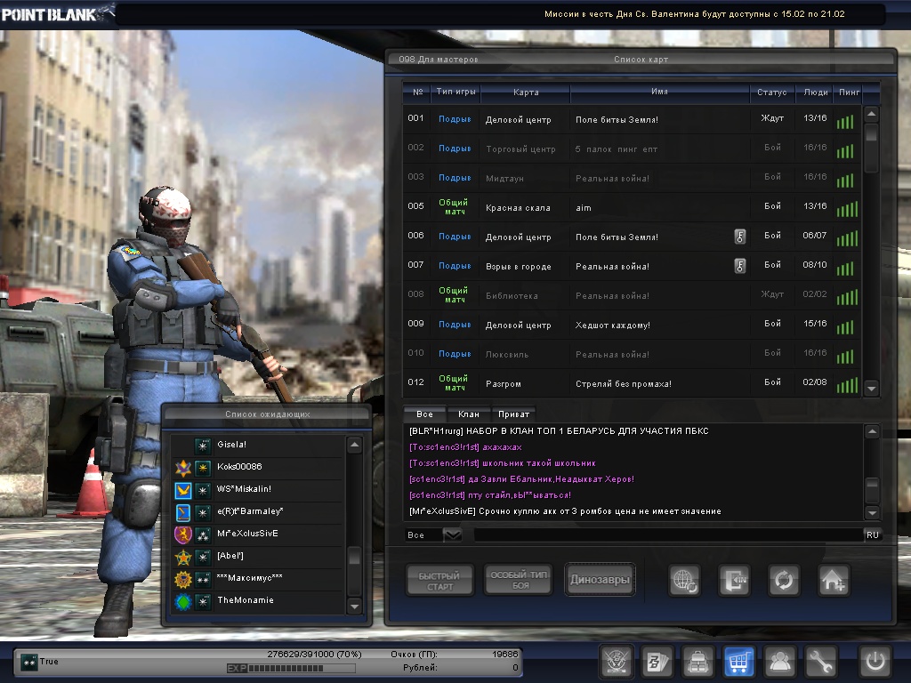The image size is (911, 683).
Task: Click the enter room door icon
Action: [735, 580]
